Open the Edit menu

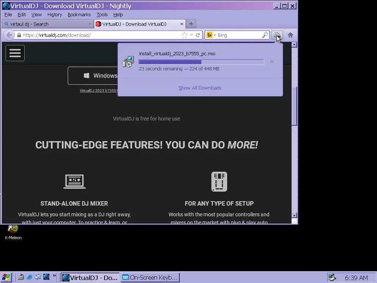[22, 15]
